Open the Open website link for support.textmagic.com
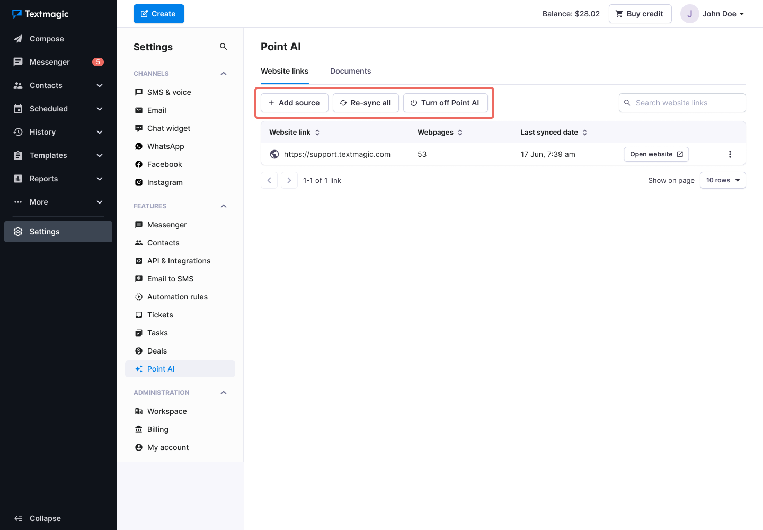The height and width of the screenshot is (530, 763). tap(656, 154)
